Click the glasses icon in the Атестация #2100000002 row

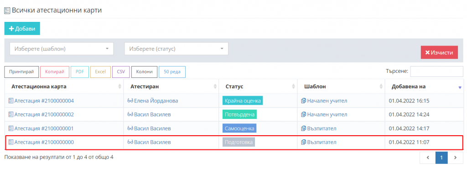coord(130,114)
